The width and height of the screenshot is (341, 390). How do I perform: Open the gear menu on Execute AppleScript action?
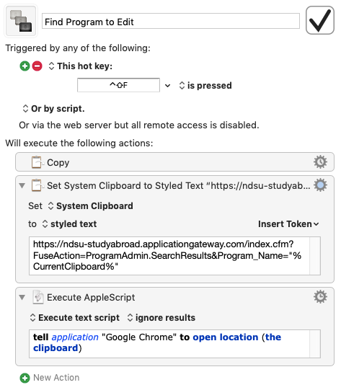(x=320, y=296)
